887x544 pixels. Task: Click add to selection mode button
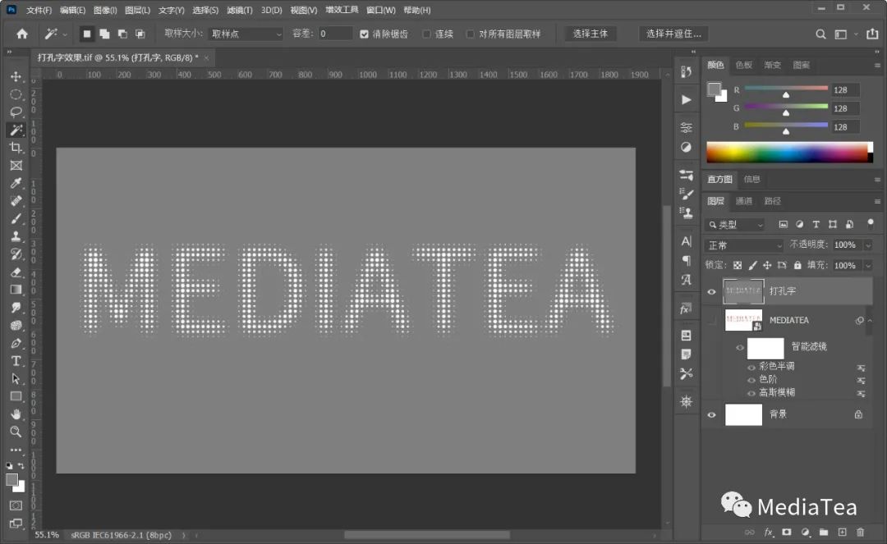tap(104, 34)
